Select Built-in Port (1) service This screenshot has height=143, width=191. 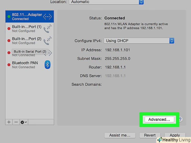[x=30, y=29]
